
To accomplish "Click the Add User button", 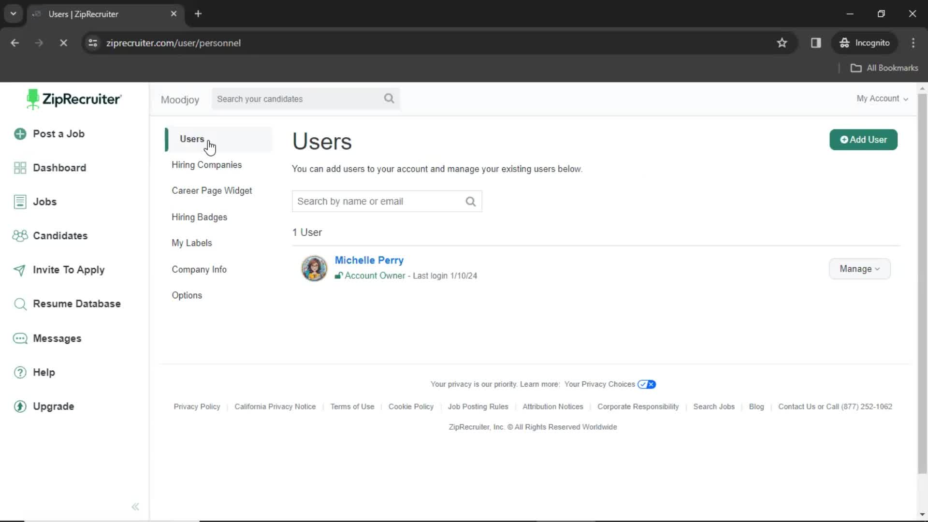I will click(x=863, y=140).
